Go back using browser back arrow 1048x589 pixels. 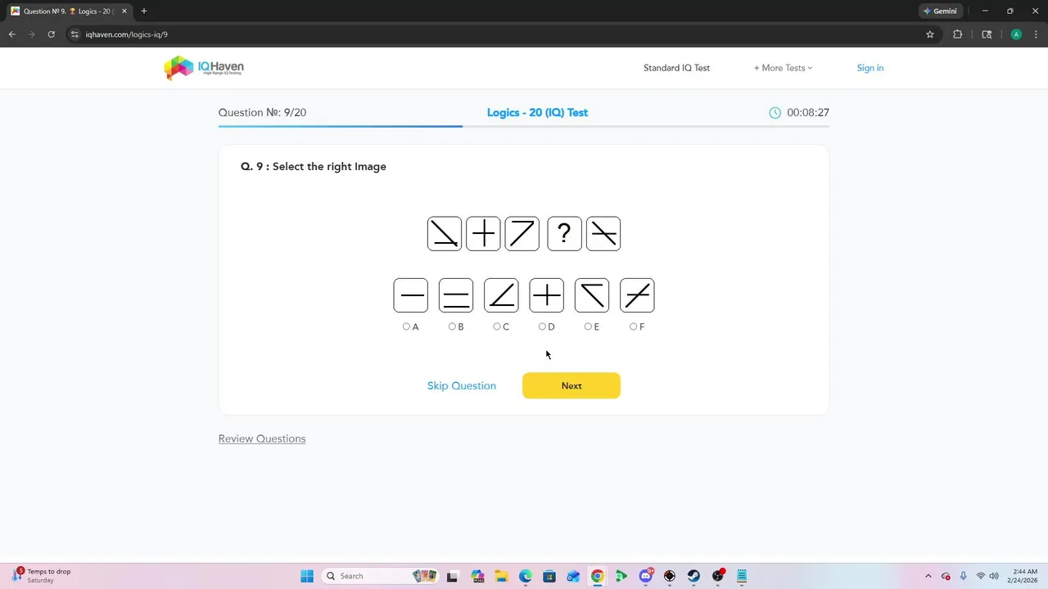(11, 34)
